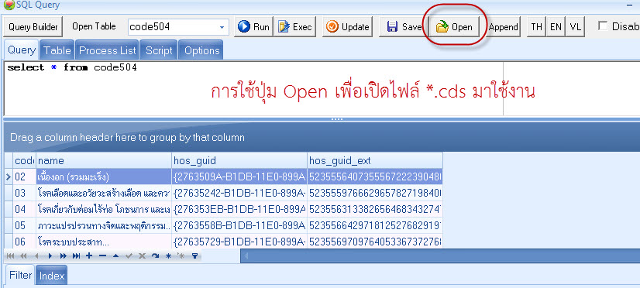Click hos_guid_ext cell starting 5235556407
The width and height of the screenshot is (640, 288).
[x=375, y=177]
